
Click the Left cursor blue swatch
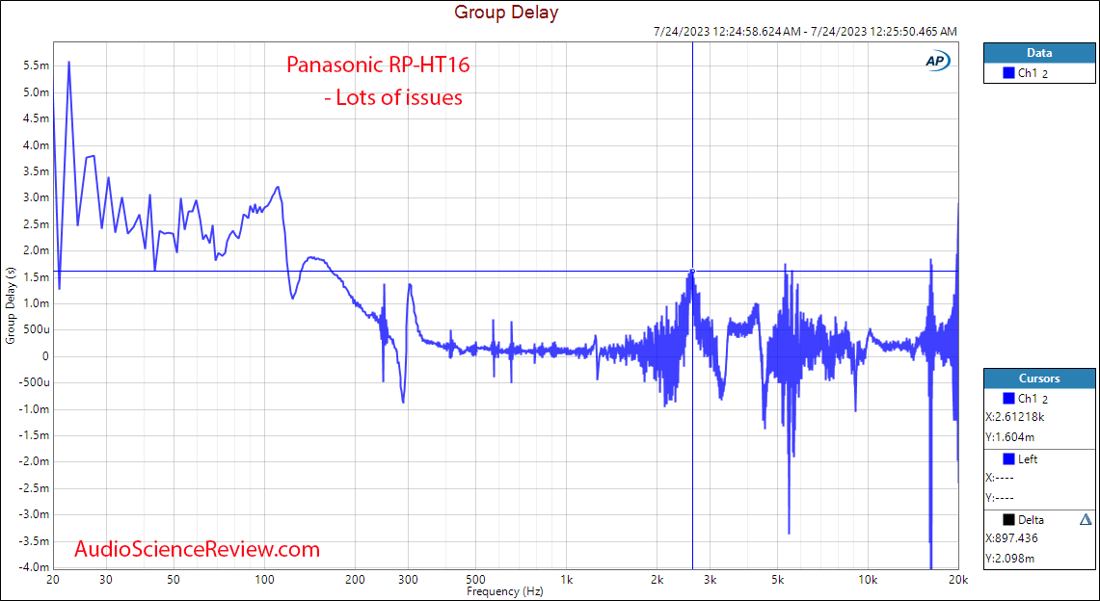tap(1009, 459)
